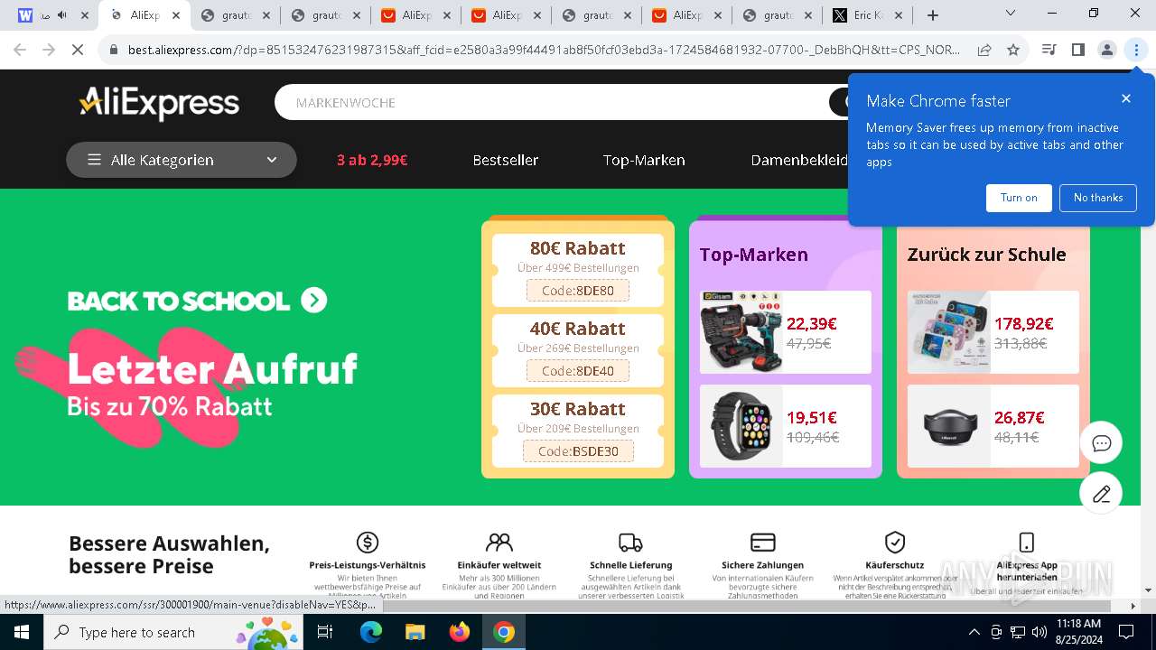Toggle Chrome side panel icon
1156x650 pixels.
click(1077, 51)
